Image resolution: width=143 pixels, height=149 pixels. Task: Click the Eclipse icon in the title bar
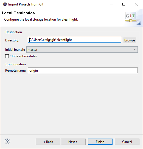pos(5,4)
